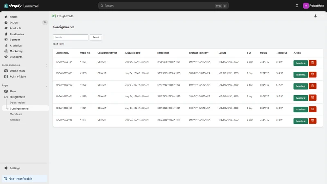The height and width of the screenshot is (184, 327).
Task: Focus the consignments search input field
Action: click(70, 38)
